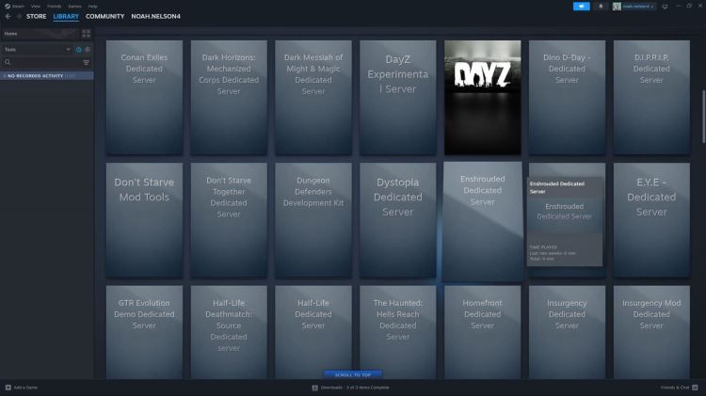Click the Add a Game plus icon

[8, 388]
